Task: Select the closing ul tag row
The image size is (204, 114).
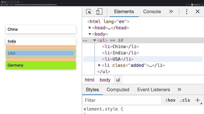Action: point(104,72)
